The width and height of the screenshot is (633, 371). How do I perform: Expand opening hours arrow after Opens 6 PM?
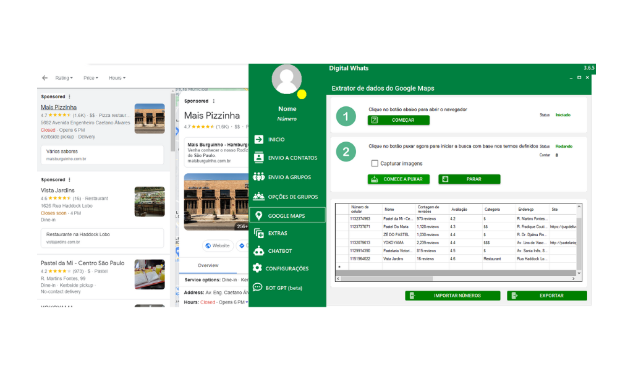pos(247,302)
